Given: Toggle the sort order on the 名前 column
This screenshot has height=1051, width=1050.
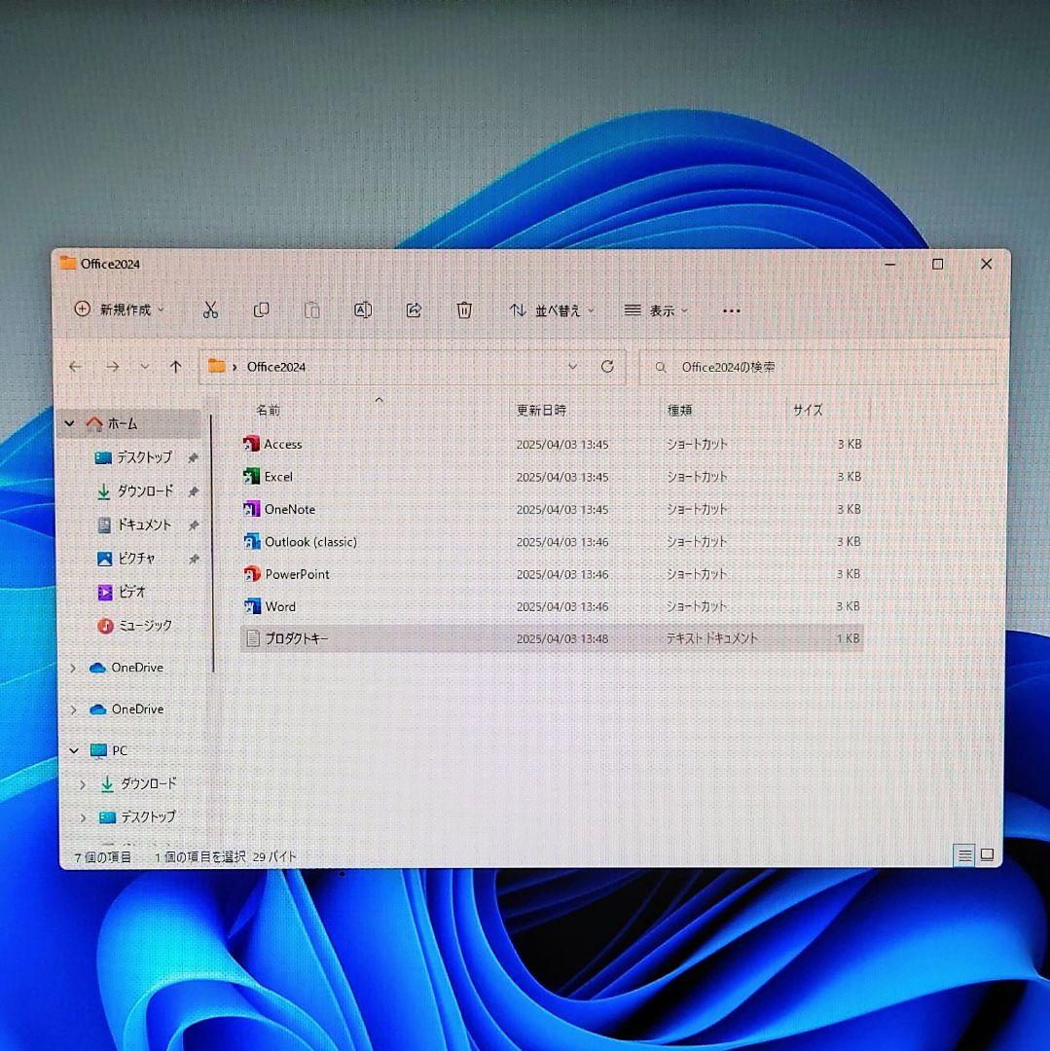Looking at the screenshot, I should coord(268,410).
